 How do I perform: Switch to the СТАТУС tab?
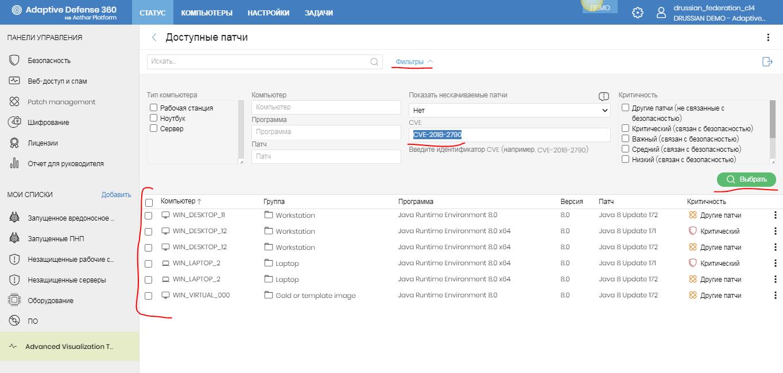pyautogui.click(x=153, y=13)
